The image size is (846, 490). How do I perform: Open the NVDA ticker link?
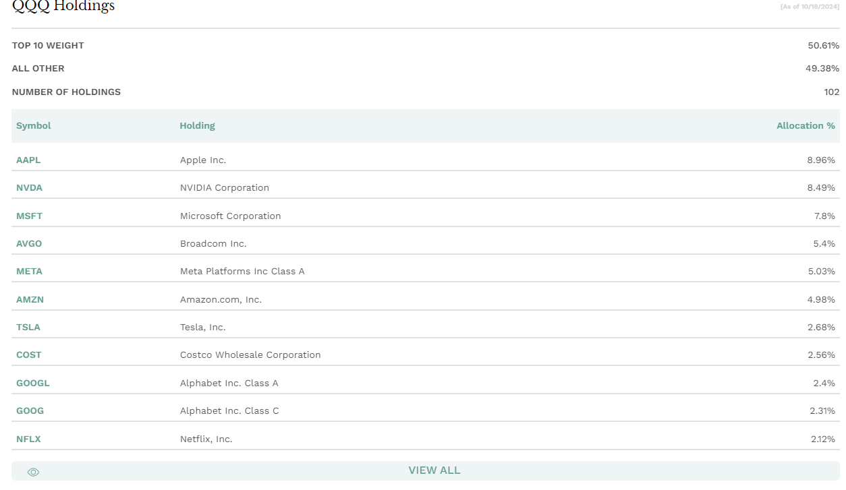pyautogui.click(x=29, y=188)
